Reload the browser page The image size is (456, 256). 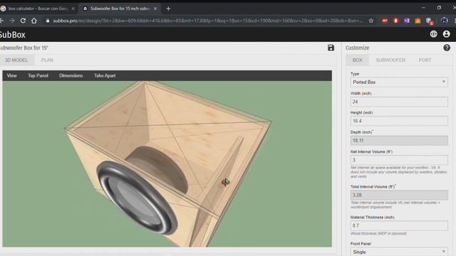(x=23, y=21)
